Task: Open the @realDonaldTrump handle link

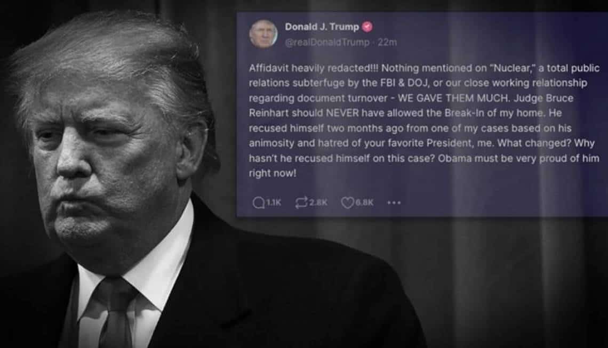Action: click(x=327, y=42)
